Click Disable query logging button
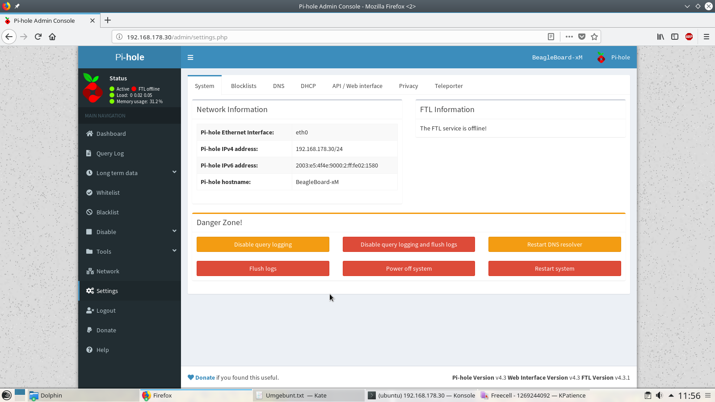Image resolution: width=715 pixels, height=402 pixels. click(x=263, y=244)
